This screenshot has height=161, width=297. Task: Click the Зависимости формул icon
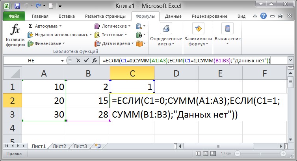pyautogui.click(x=199, y=29)
